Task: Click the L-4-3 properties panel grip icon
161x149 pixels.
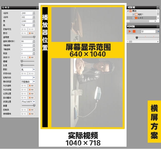Action: 37,8
